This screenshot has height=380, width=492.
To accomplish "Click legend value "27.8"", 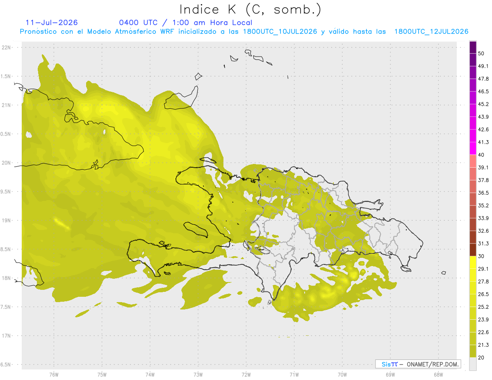I will click(x=483, y=282).
